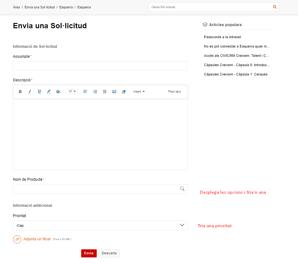Open the Passwords a la intranet article
The image size is (298, 263).
click(222, 37)
